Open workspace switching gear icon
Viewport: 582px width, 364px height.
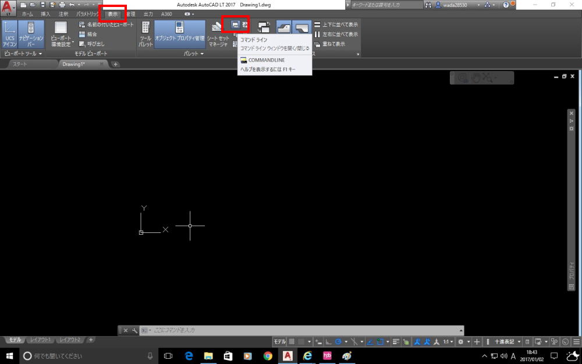tap(460, 342)
